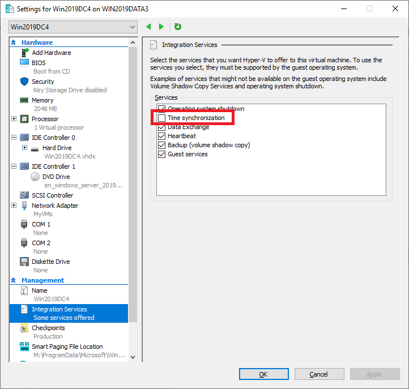This screenshot has width=409, height=389.
Task: Toggle the Heartbeat checkbox
Action: coord(161,136)
